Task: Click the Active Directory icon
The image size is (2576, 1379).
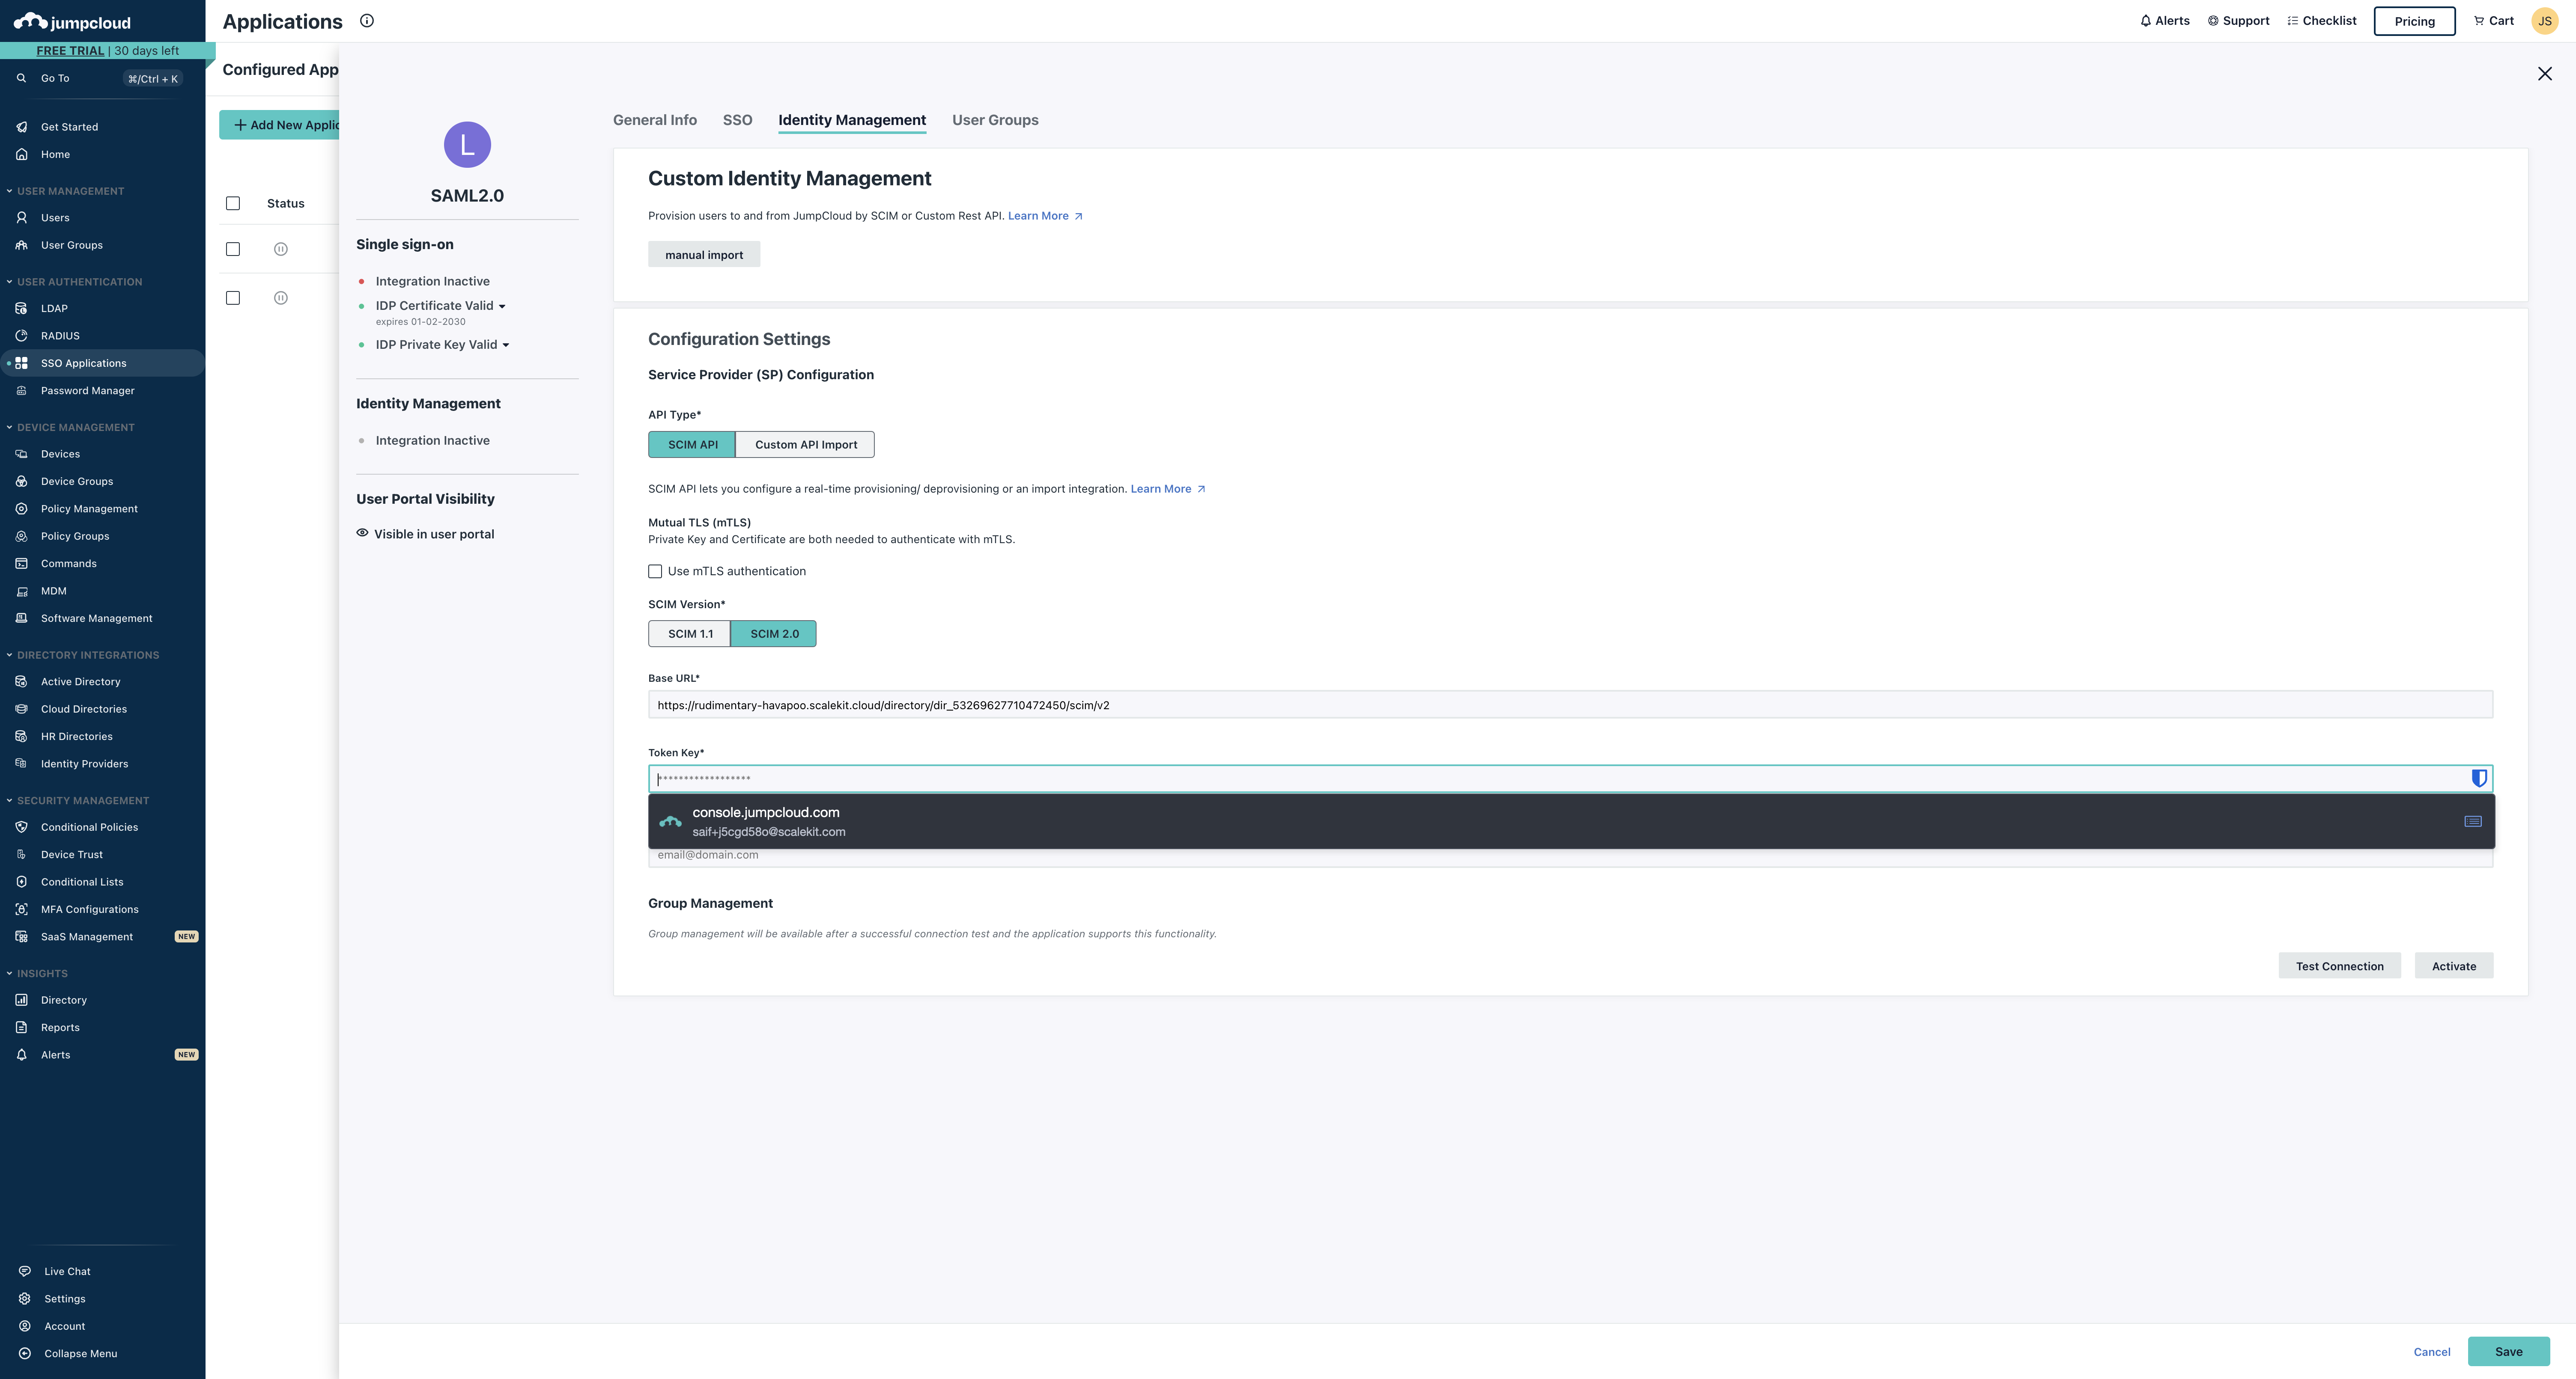Action: [21, 681]
